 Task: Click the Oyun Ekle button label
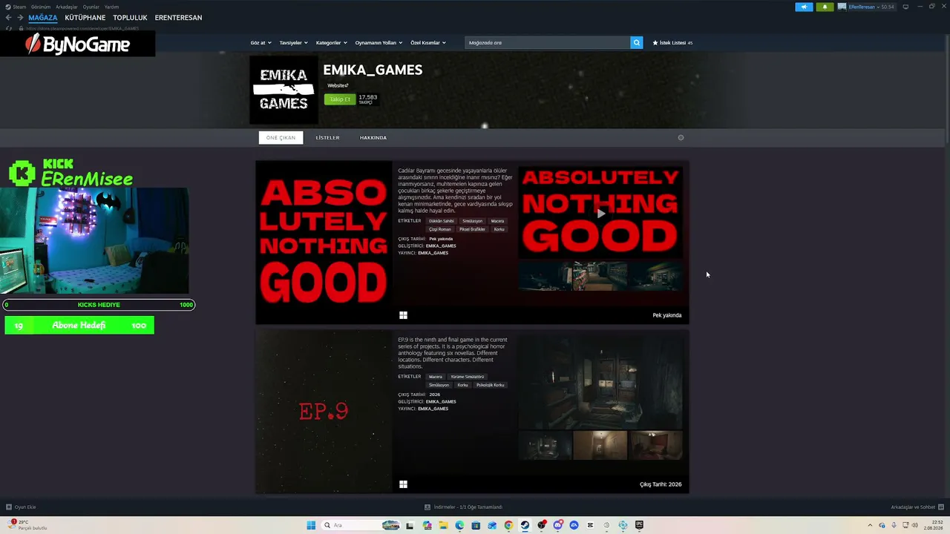click(x=25, y=507)
